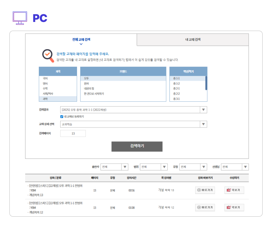
Task: Select 수학 in the 과목 list
Action: click(45, 88)
